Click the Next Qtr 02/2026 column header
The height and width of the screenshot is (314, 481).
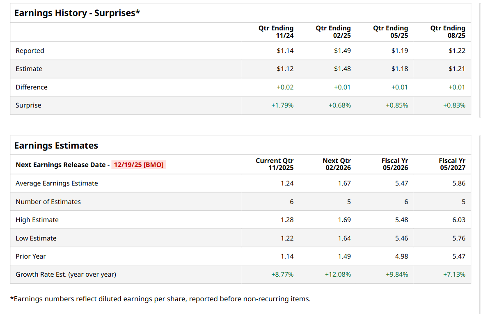(x=337, y=164)
